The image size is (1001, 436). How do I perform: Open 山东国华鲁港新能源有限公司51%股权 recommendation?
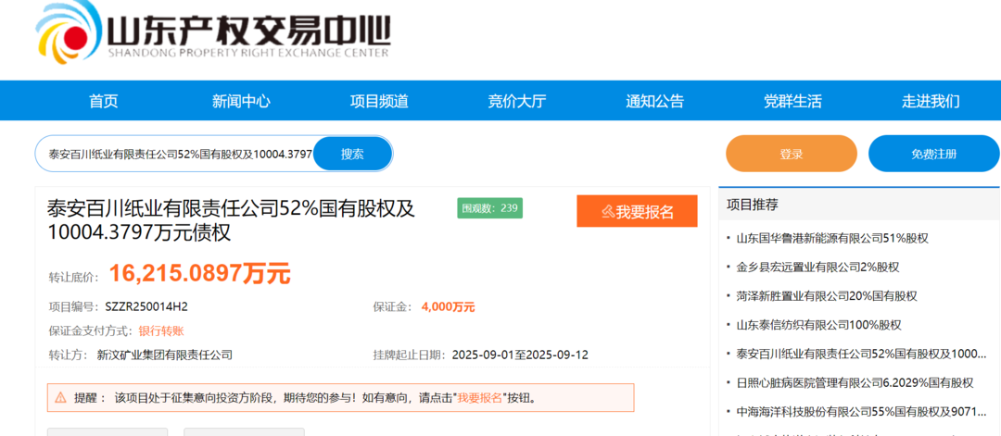832,239
